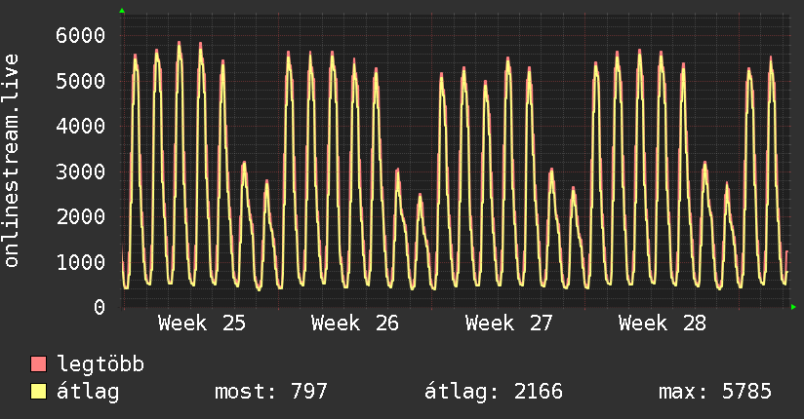This screenshot has width=804, height=419.
Task: Click the Week 27 axis label
Action: (508, 324)
